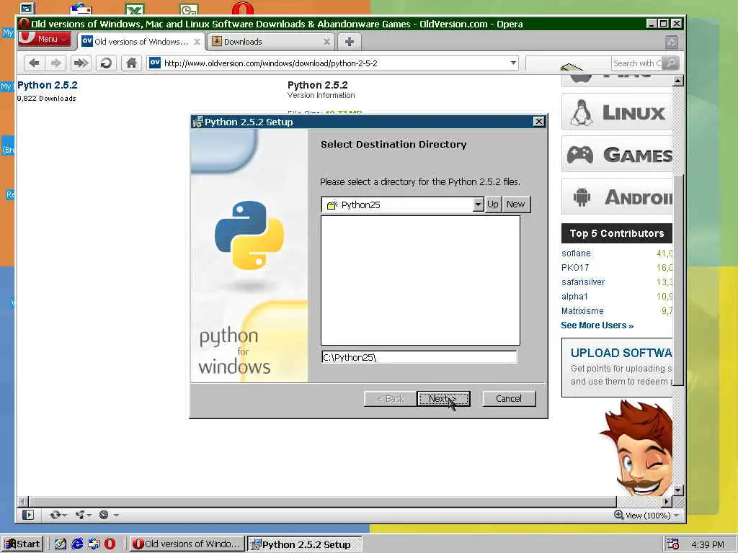The image size is (738, 553).
Task: Open the Android category banner
Action: (617, 197)
